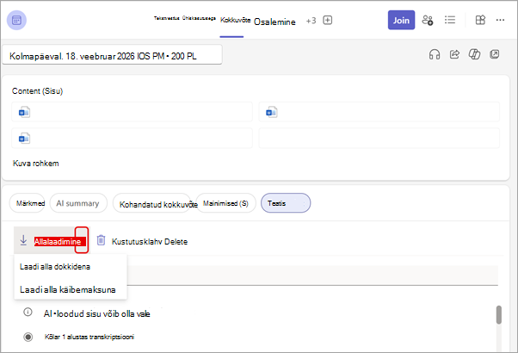Select Laadi alla dokkidena option
The image size is (518, 353).
(x=55, y=267)
